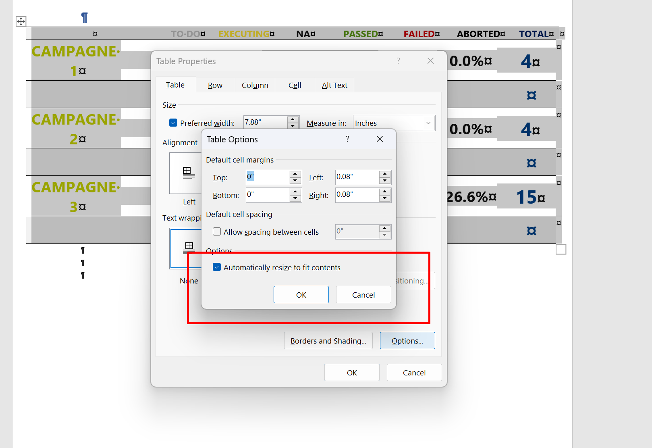Screen dimensions: 652x448
Task: Open the Measure in dropdown
Action: coord(428,123)
